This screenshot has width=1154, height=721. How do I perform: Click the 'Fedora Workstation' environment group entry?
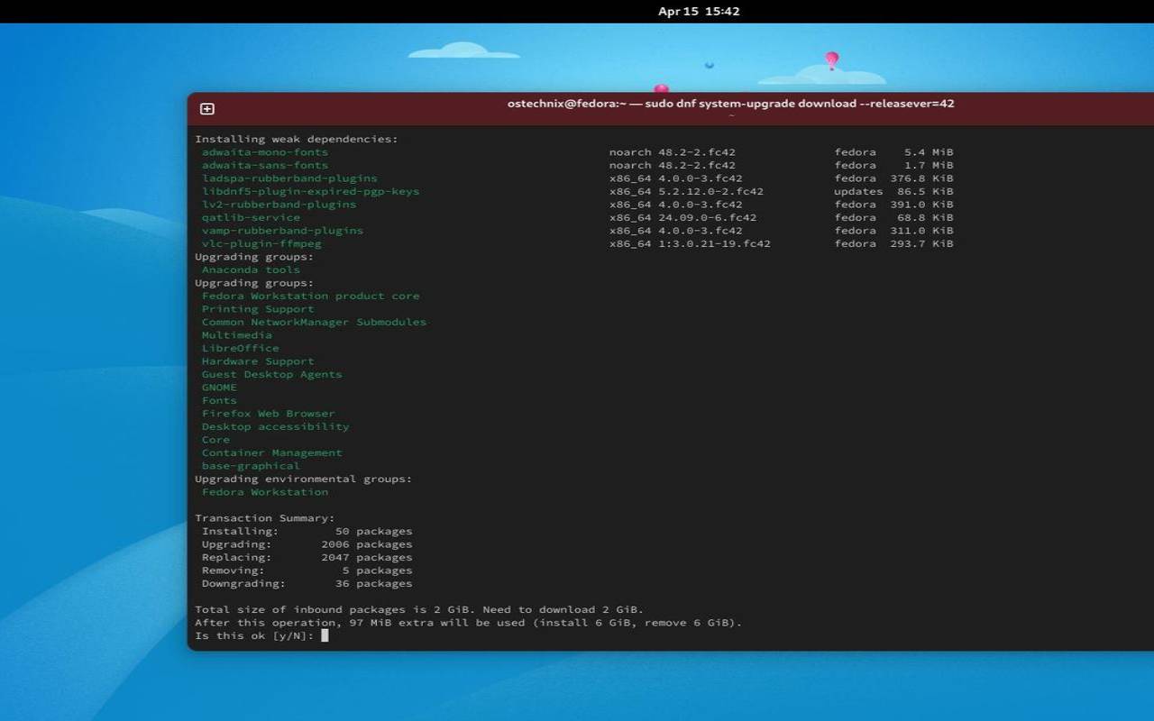pos(265,492)
